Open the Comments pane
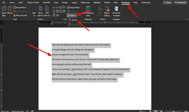Screen dimensions: 189x112 pyautogui.click(x=180, y=2)
